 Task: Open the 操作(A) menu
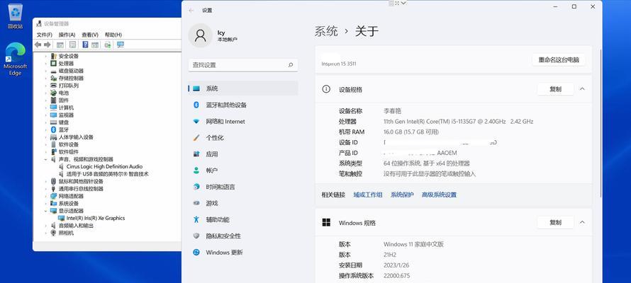click(67, 35)
